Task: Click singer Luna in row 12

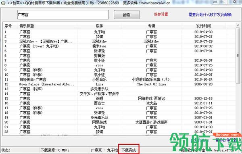Action: click(x=99, y=84)
